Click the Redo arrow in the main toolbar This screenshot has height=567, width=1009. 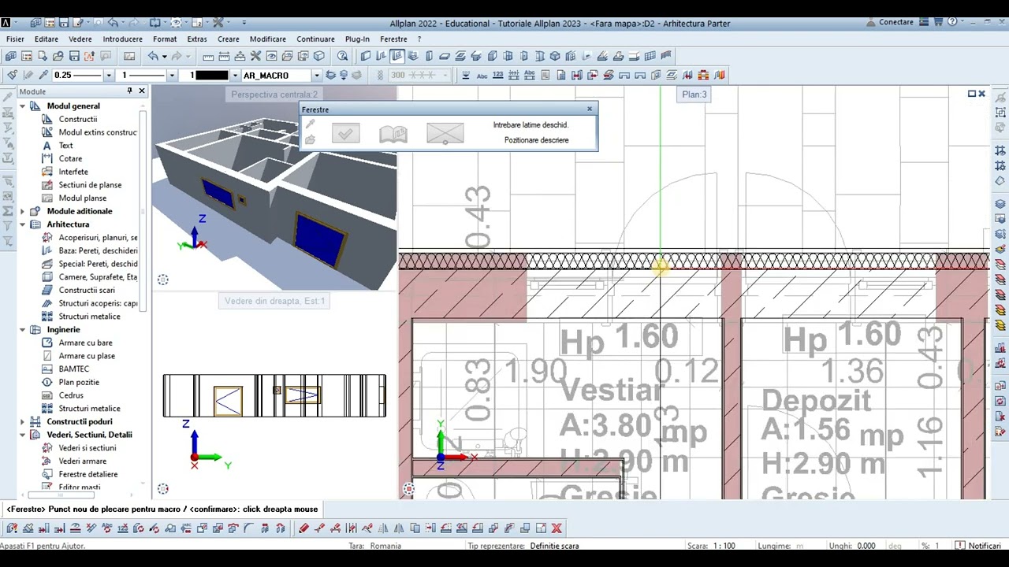point(177,56)
